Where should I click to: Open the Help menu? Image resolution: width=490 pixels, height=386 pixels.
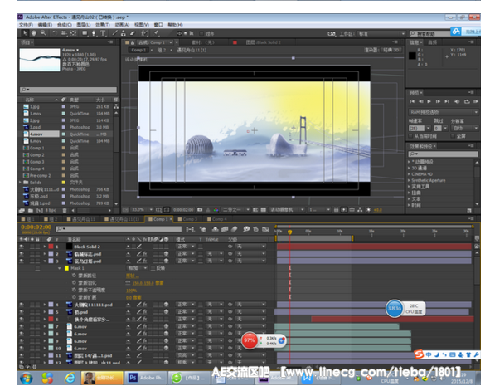tap(175, 25)
